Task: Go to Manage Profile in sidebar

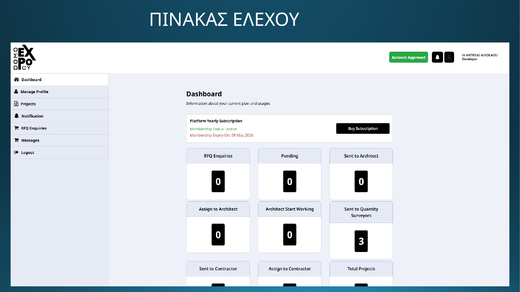Action: coord(60,92)
